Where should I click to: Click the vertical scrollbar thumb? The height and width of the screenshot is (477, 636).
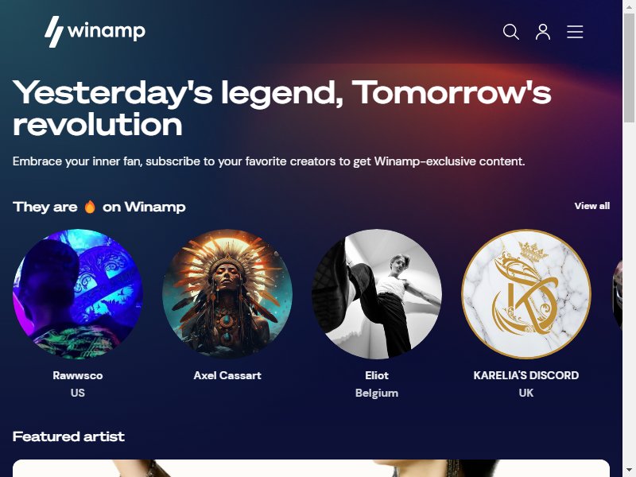coord(629,68)
